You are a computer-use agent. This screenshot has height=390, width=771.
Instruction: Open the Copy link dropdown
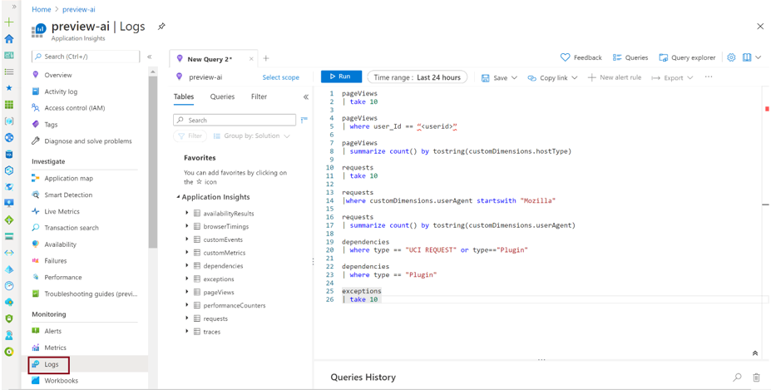[552, 77]
